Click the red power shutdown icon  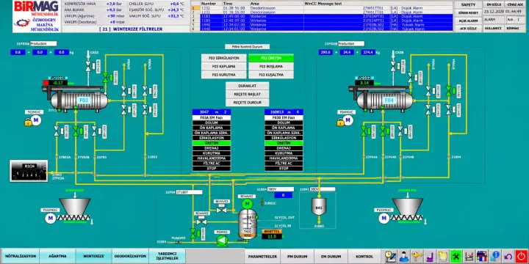(521, 257)
